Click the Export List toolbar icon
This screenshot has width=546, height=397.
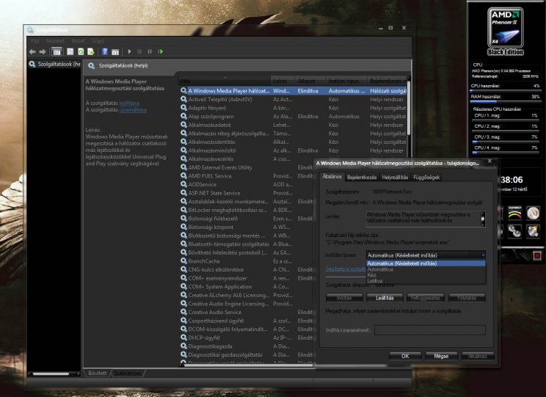91,51
